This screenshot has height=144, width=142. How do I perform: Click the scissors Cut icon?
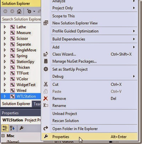coord(46,84)
